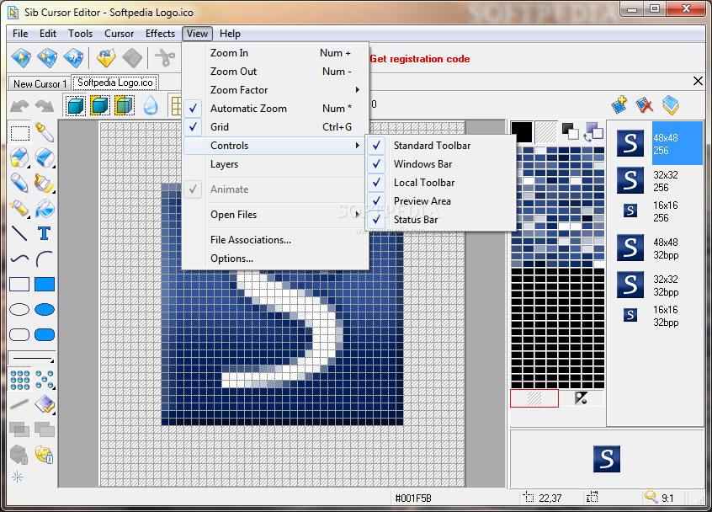Screen dimensions: 712x512
Task: Click the Undo arrow icon
Action: tap(19, 106)
